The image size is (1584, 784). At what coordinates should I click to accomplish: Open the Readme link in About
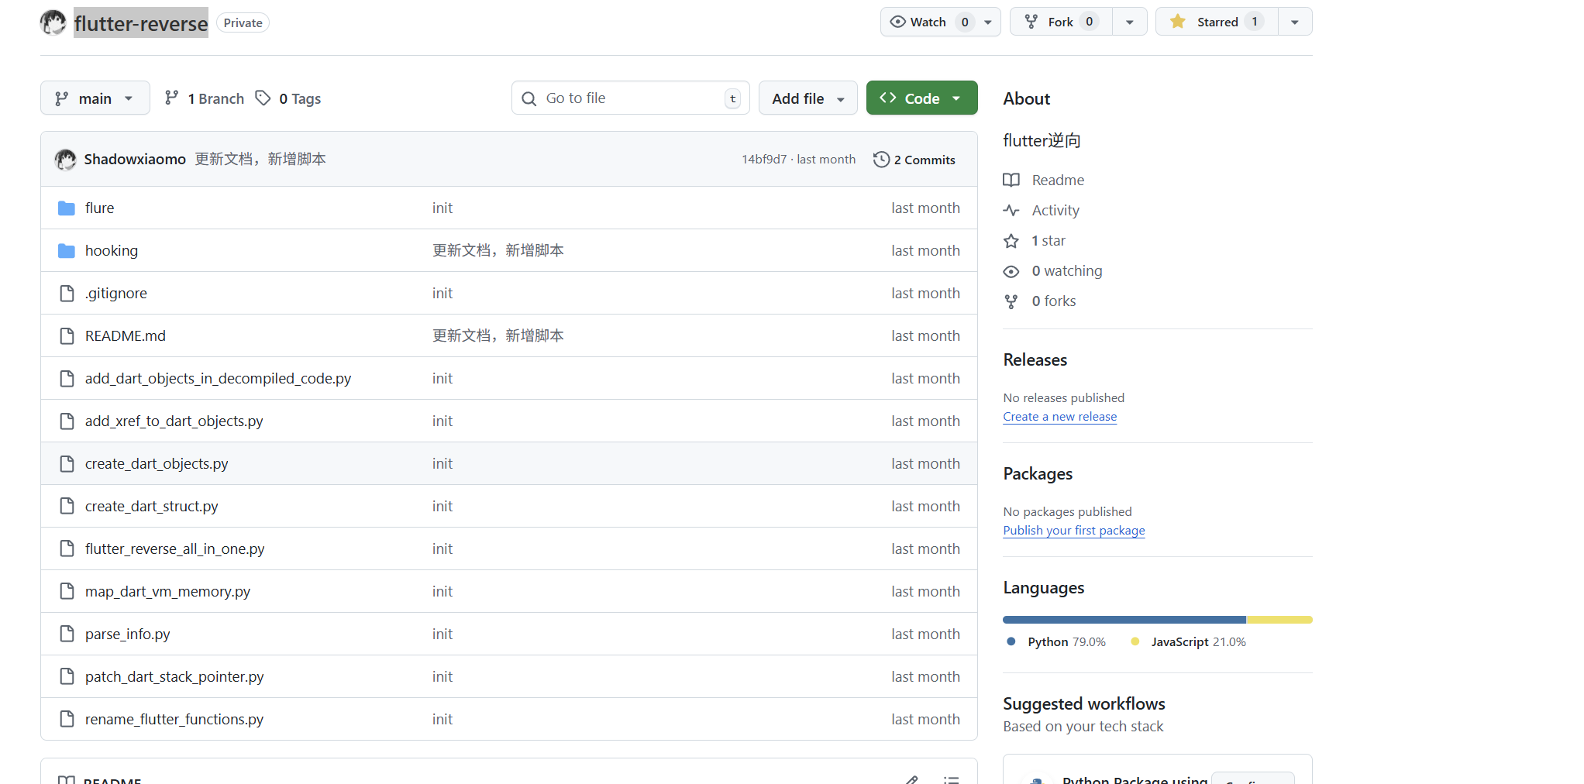(1058, 180)
